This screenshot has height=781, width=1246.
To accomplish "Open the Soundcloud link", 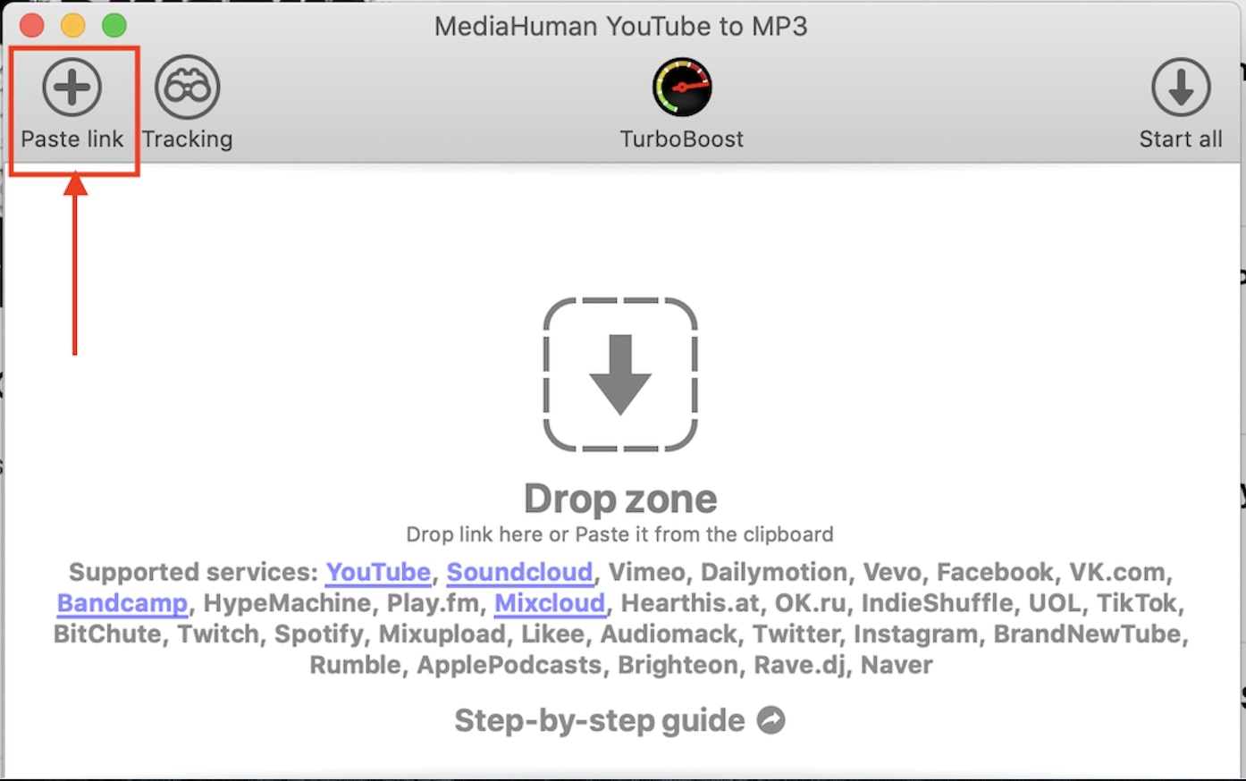I will click(519, 572).
